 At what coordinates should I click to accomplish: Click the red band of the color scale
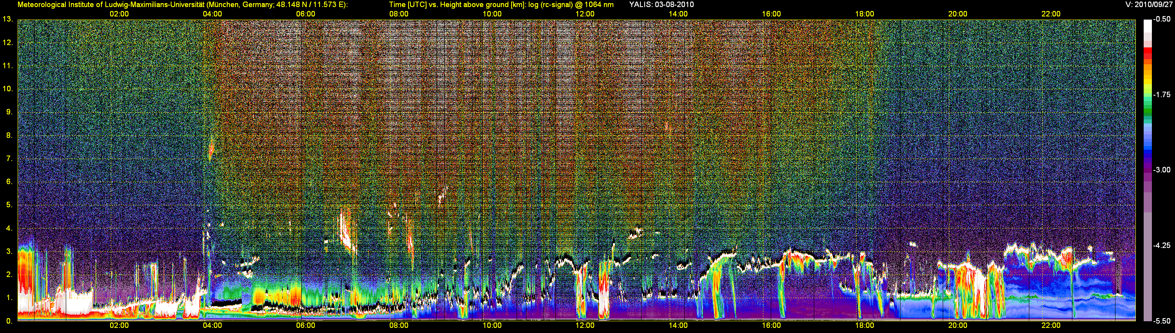point(1147,54)
